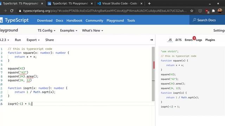Open the Tools nav link
The image size is (225, 126).
point(131,21)
